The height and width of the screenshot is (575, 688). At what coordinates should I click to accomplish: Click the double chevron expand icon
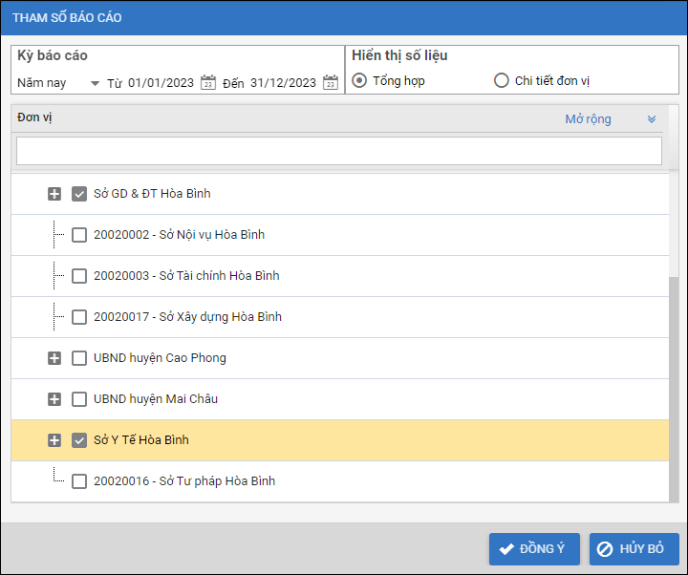click(652, 119)
